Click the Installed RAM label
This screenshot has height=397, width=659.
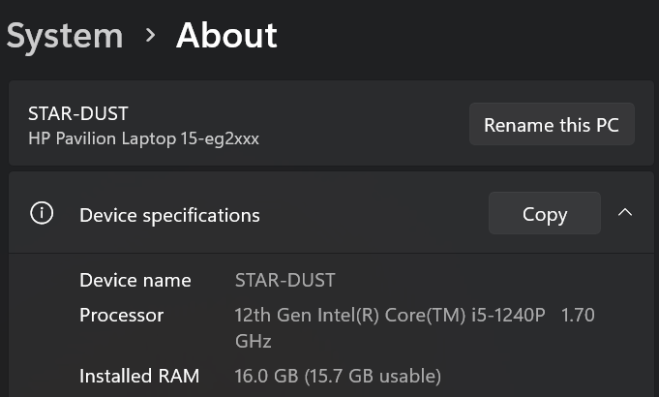(x=139, y=376)
